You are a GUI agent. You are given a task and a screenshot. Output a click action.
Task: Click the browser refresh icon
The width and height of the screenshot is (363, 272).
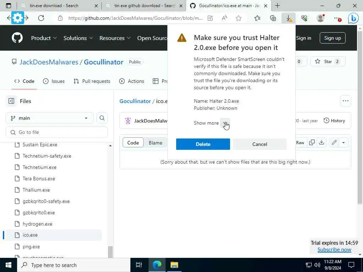[x=41, y=18]
